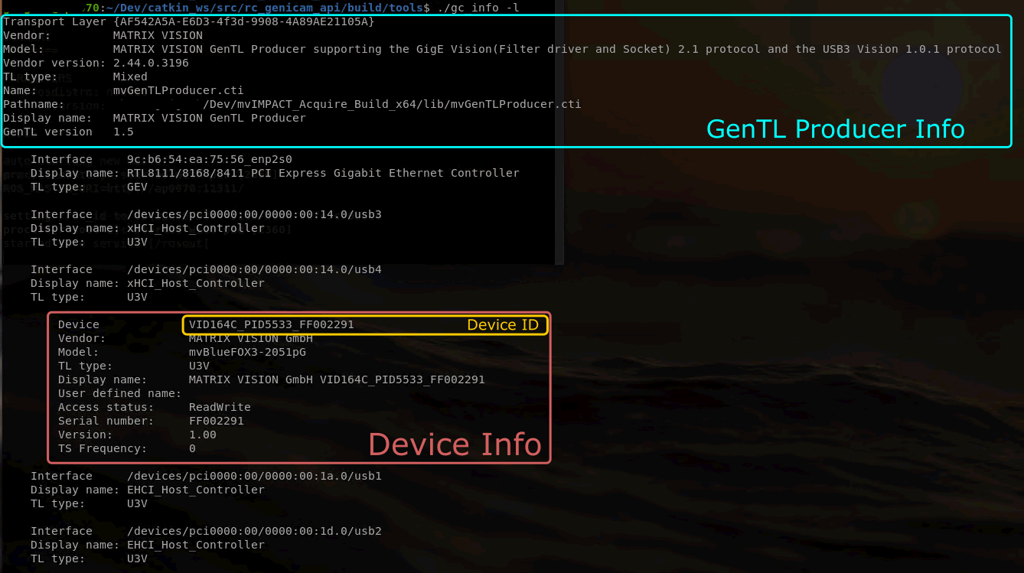The width and height of the screenshot is (1024, 573).
Task: Click 'xHCI_Host_Controller' under the usb3 interface
Action: pyautogui.click(x=196, y=228)
